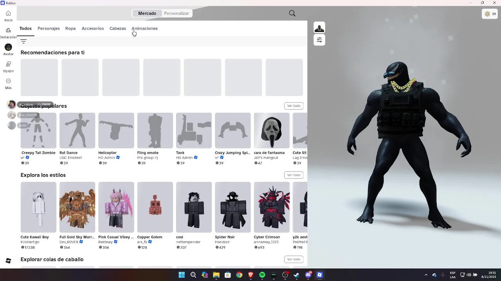Click Ver todo for Objetos populares
This screenshot has width=501, height=281.
tap(294, 106)
